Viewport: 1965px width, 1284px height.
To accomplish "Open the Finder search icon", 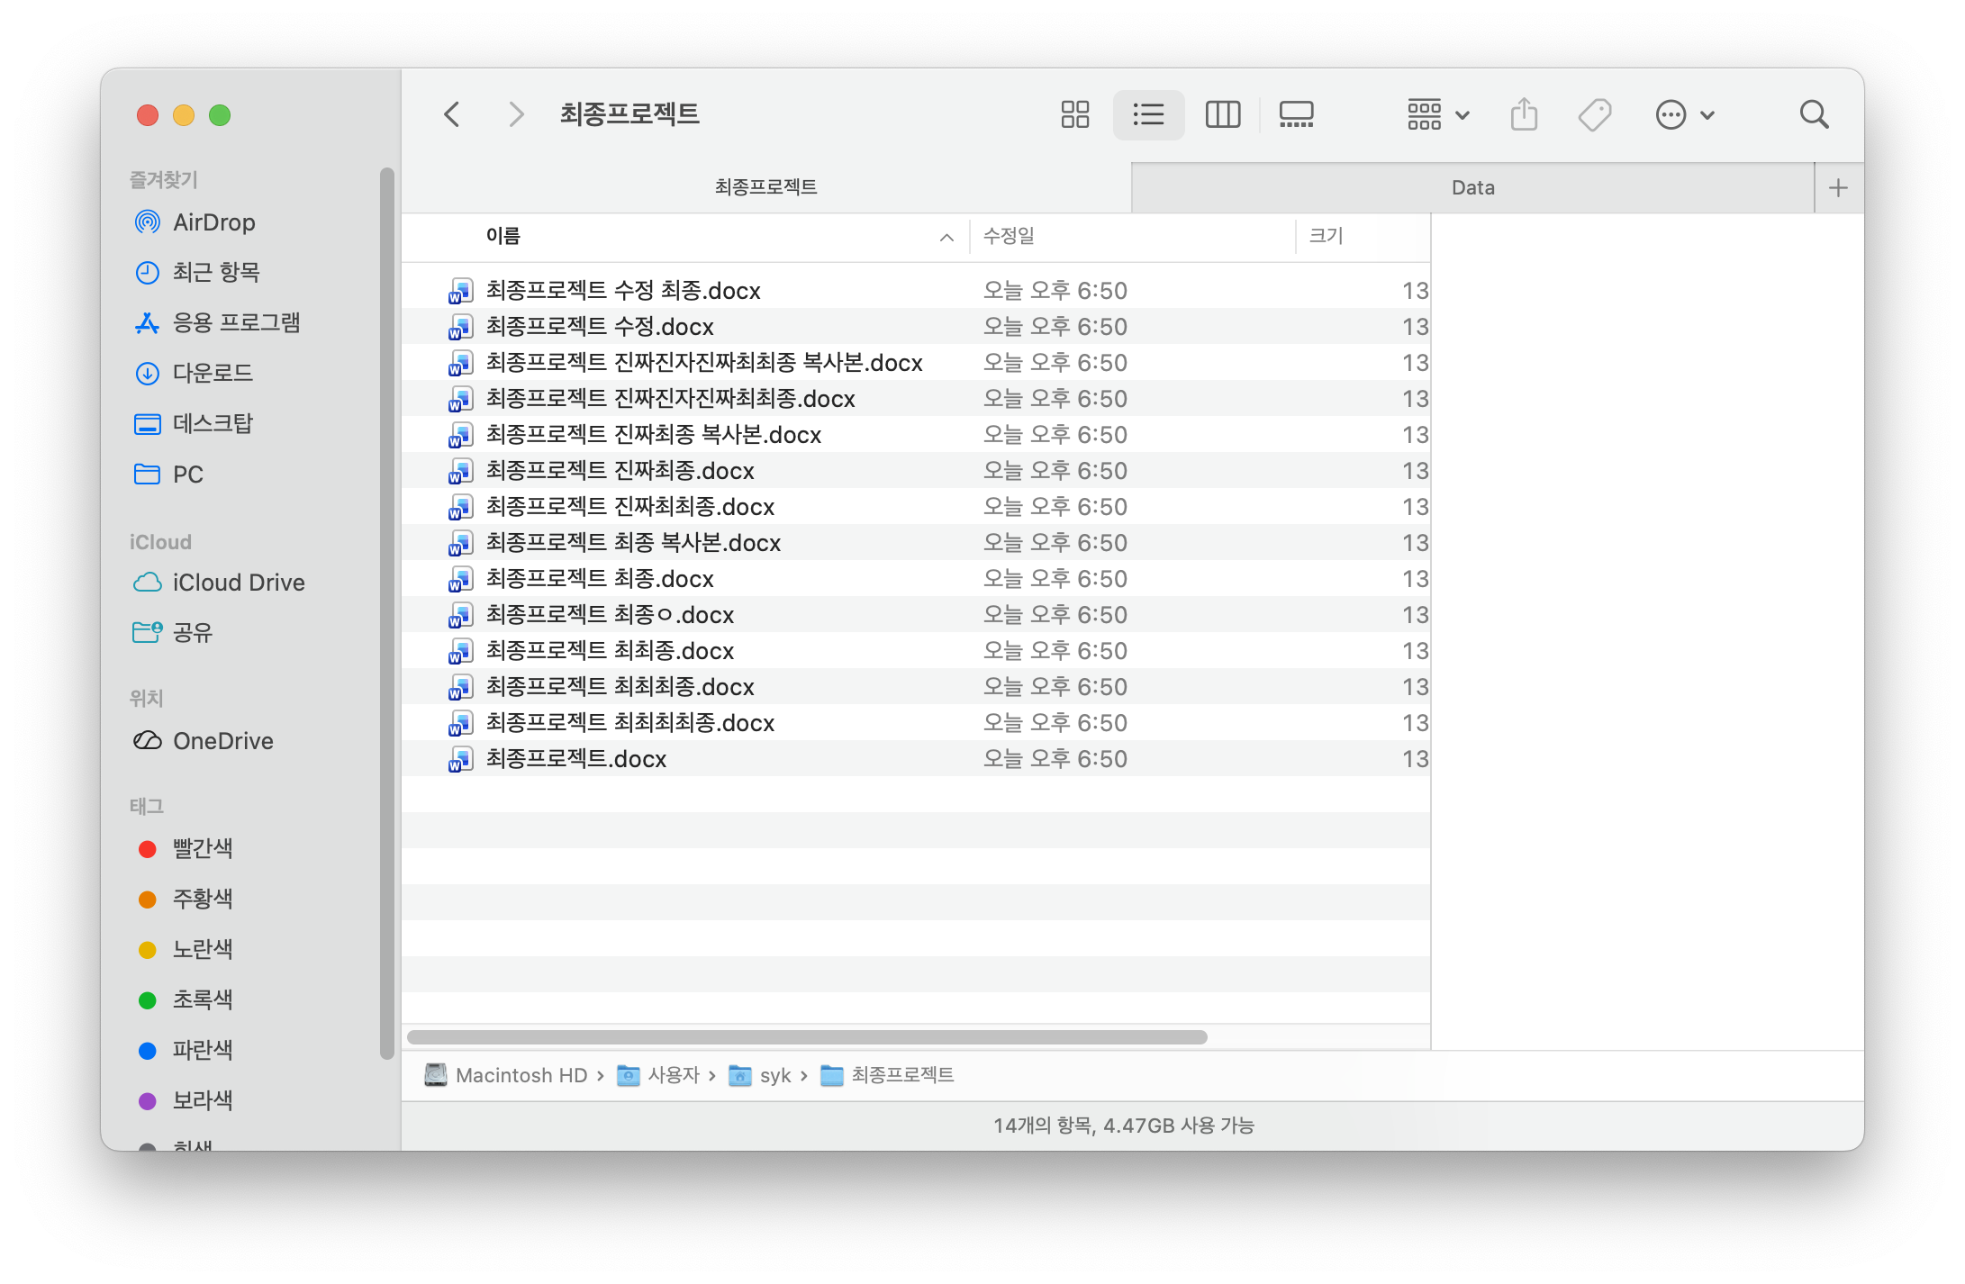I will pos(1814,114).
